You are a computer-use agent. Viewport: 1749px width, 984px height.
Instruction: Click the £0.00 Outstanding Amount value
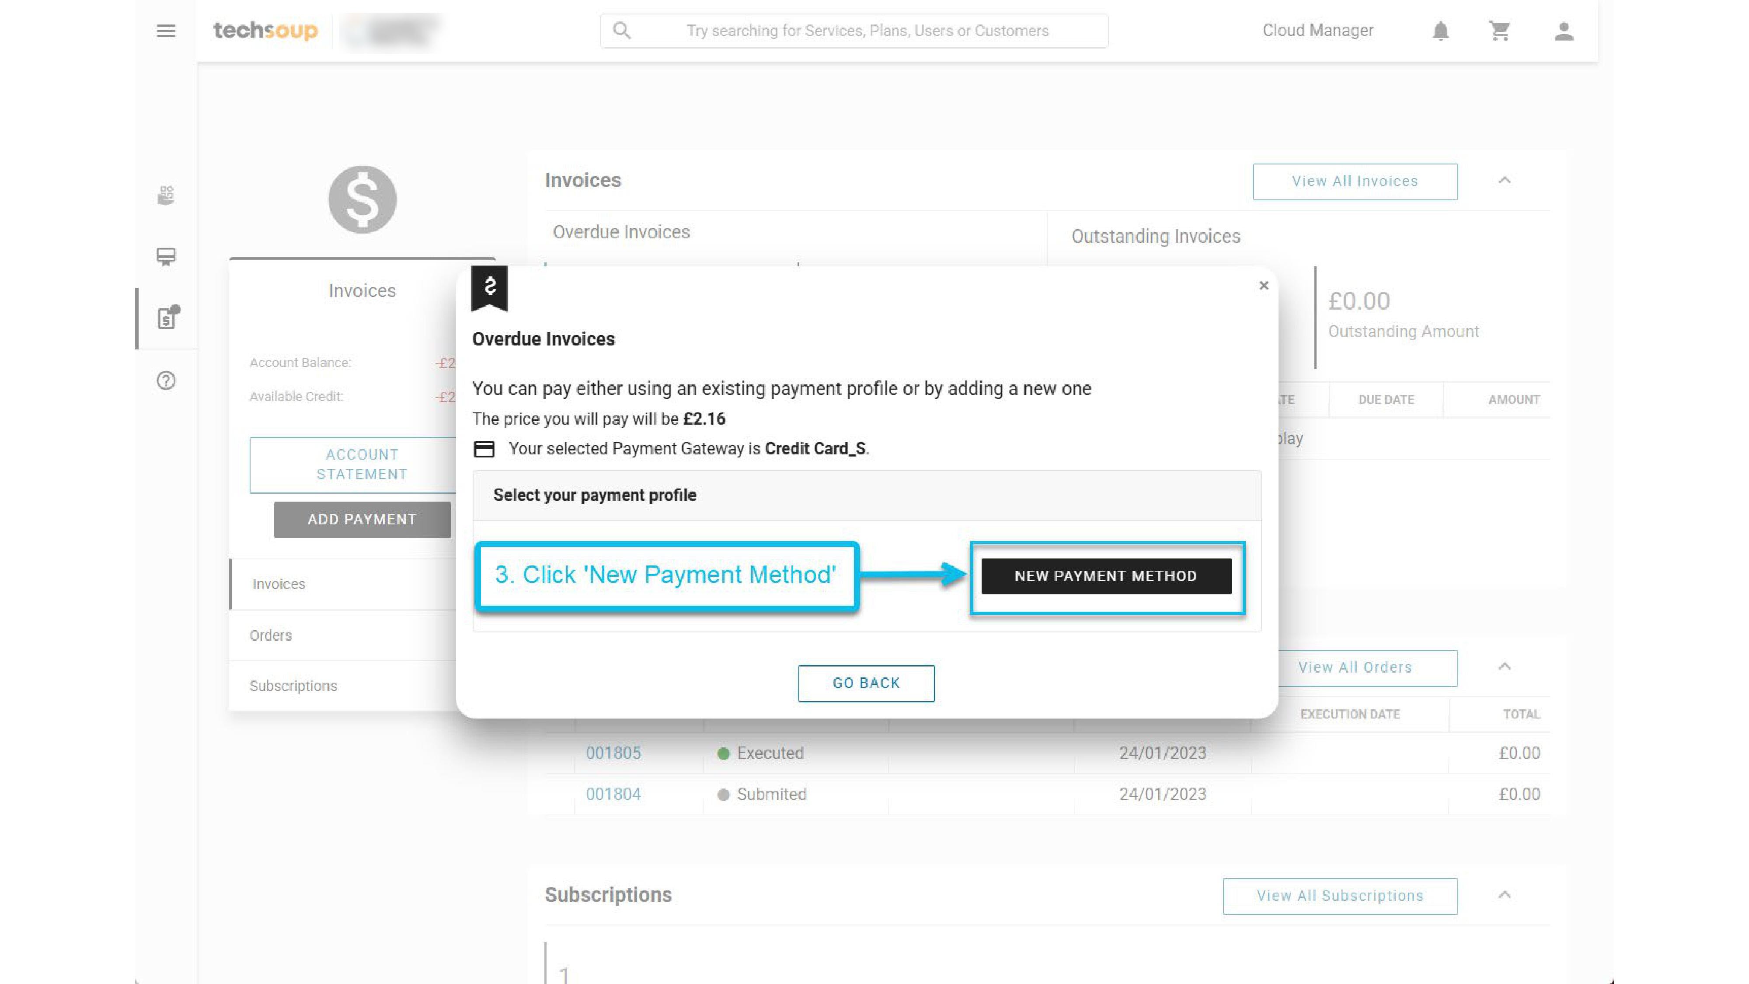[x=1359, y=301]
